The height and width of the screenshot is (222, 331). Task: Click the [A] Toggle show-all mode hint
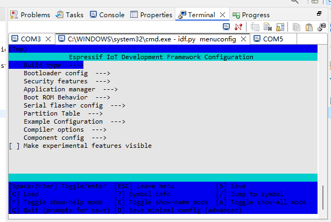click(x=261, y=202)
